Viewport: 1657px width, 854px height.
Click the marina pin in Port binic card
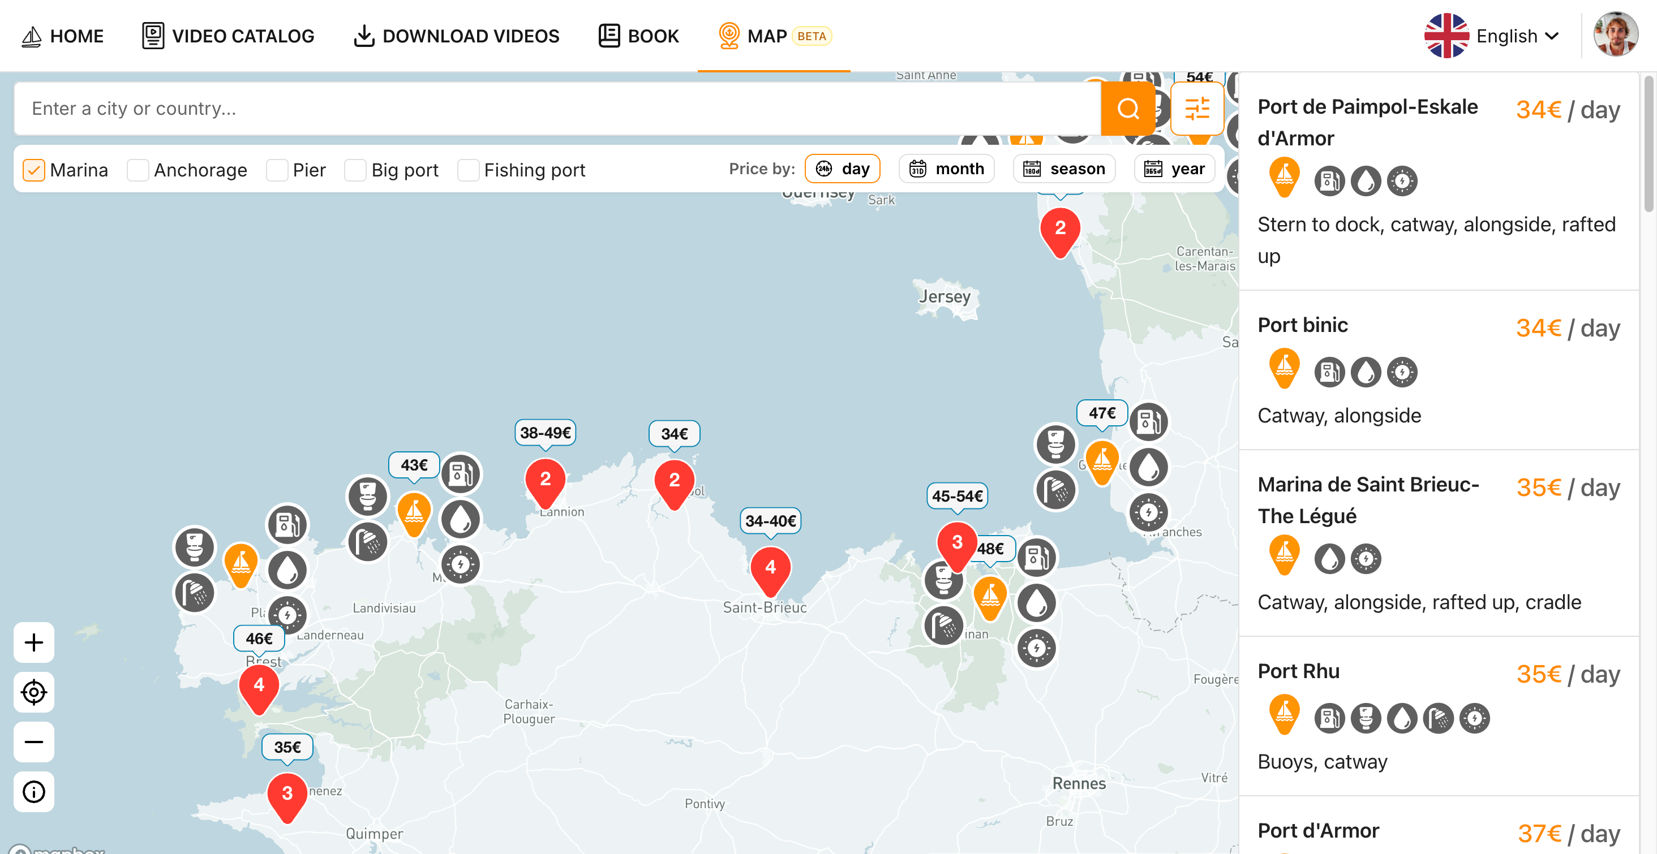1284,369
